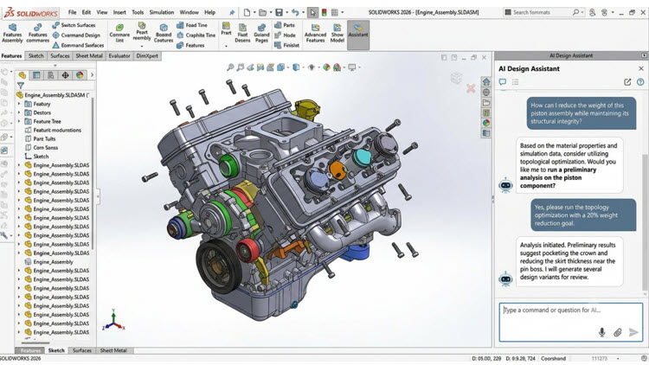Click the Features commares ribbon icon
This screenshot has height=365, width=649.
tap(38, 33)
